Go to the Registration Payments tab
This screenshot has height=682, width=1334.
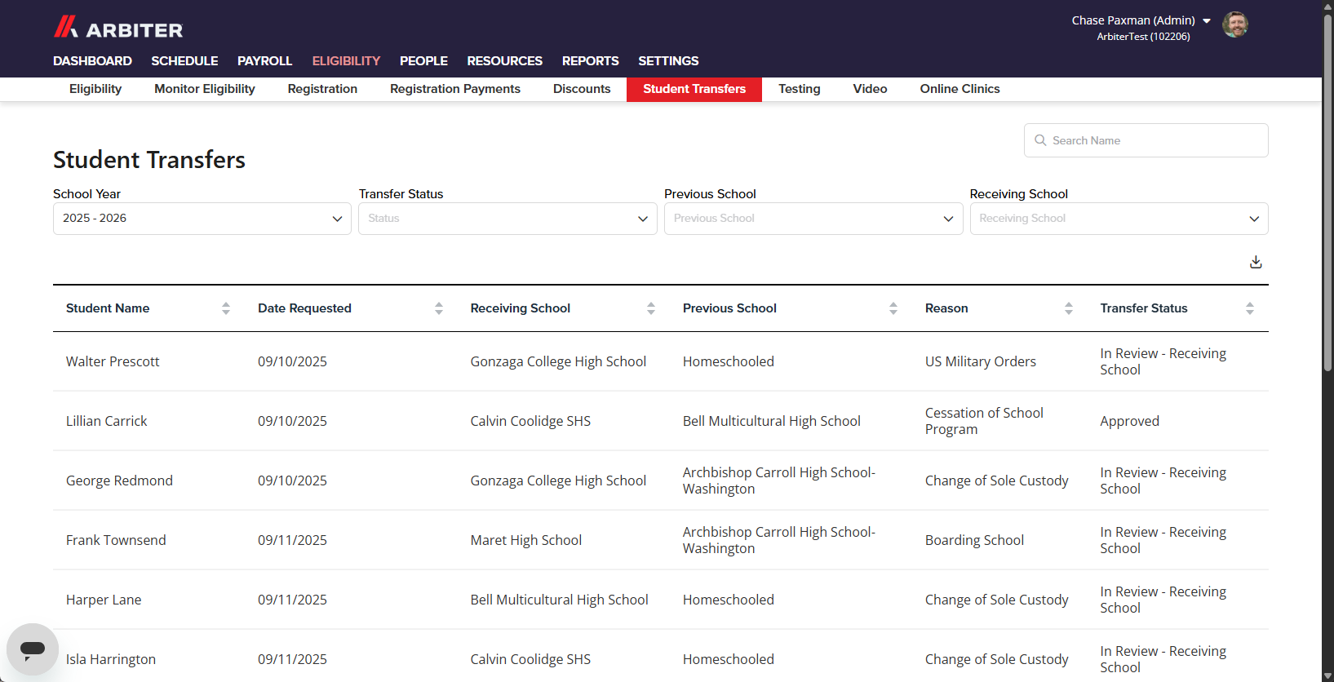pos(455,89)
